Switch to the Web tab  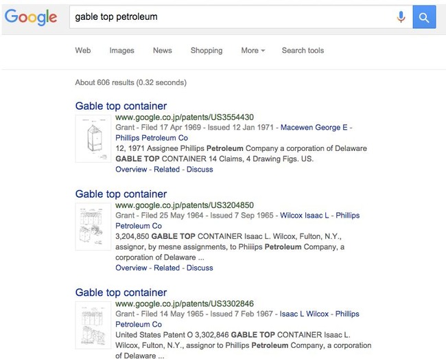tap(83, 50)
